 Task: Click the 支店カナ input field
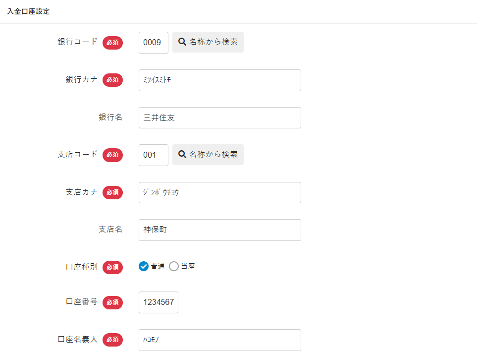pyautogui.click(x=219, y=192)
